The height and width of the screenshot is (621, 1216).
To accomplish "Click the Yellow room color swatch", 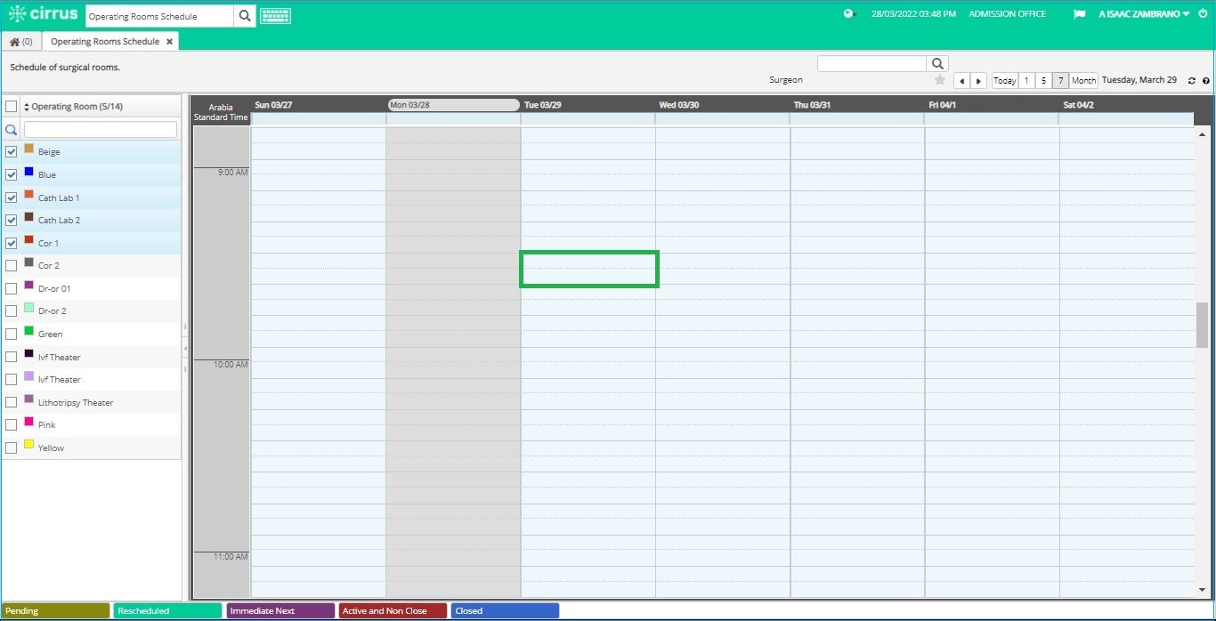I will pyautogui.click(x=28, y=444).
